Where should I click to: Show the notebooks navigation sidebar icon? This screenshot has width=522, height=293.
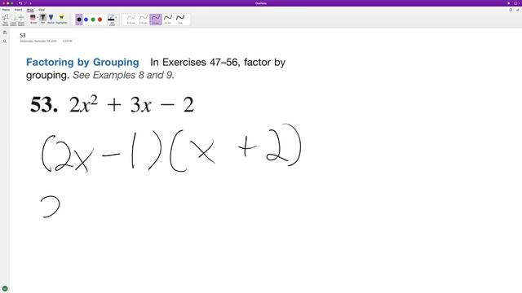(5, 33)
